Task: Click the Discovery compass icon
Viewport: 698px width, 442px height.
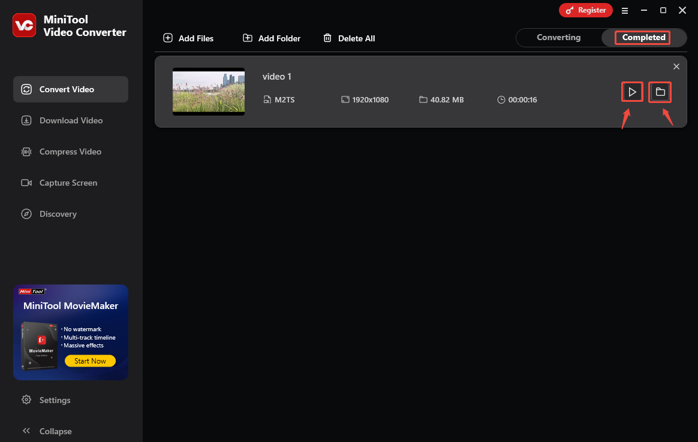Action: [x=26, y=214]
